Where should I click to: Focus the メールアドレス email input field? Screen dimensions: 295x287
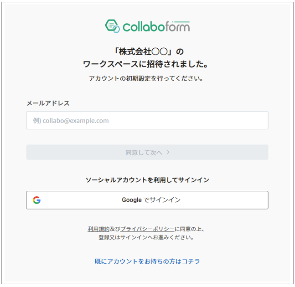(147, 120)
